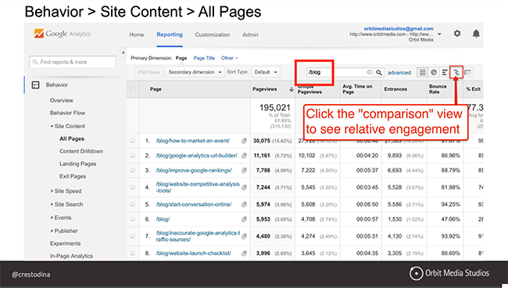Open the Secondary dimension dropdown
Viewport: 508px width, 288px height.
[x=195, y=72]
